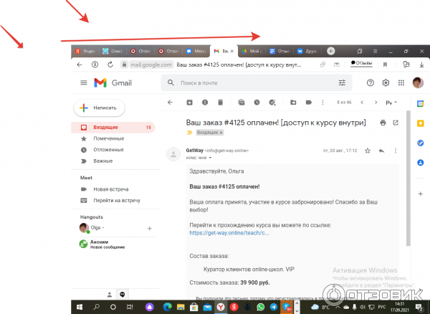
Task: Open a new browser tab
Action: pyautogui.click(x=330, y=51)
